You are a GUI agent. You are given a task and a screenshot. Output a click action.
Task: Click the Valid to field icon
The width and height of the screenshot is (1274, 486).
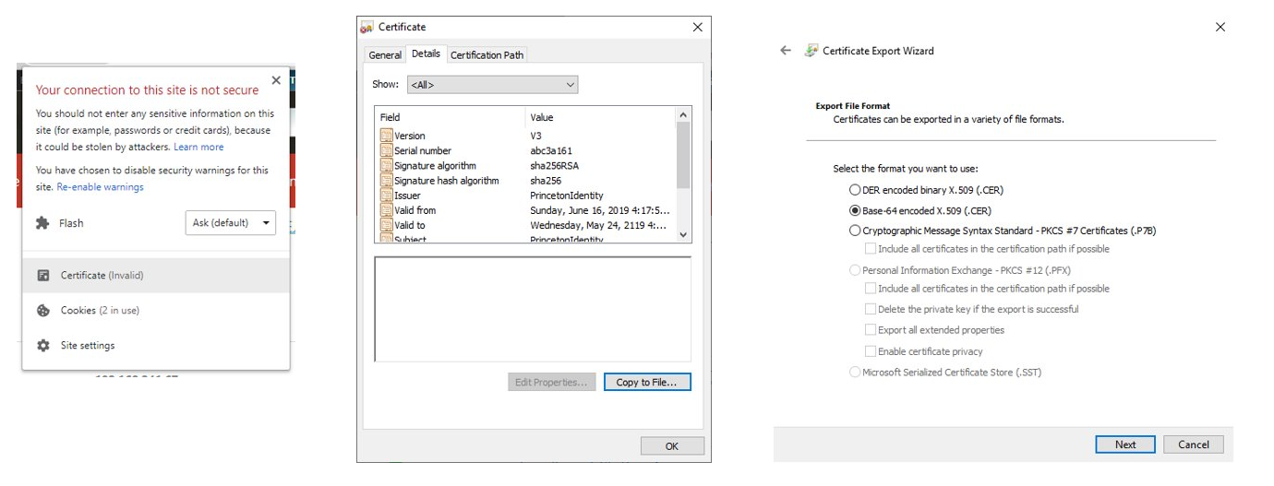(x=387, y=225)
